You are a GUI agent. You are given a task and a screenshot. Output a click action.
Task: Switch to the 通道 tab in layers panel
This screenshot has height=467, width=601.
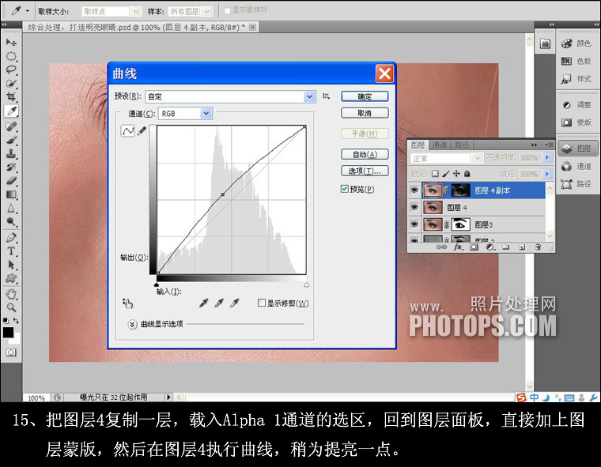click(x=439, y=145)
